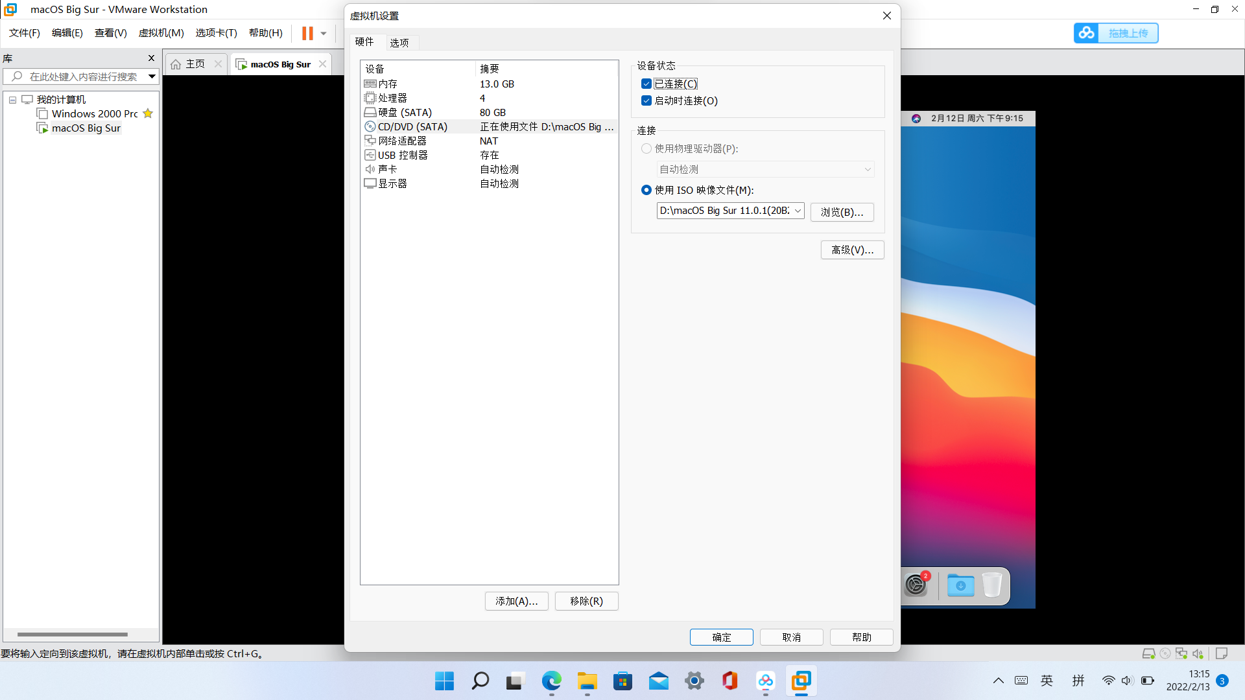Viewport: 1245px width, 700px height.
Task: Toggle the 启动时连接(O) checkbox
Action: [646, 100]
